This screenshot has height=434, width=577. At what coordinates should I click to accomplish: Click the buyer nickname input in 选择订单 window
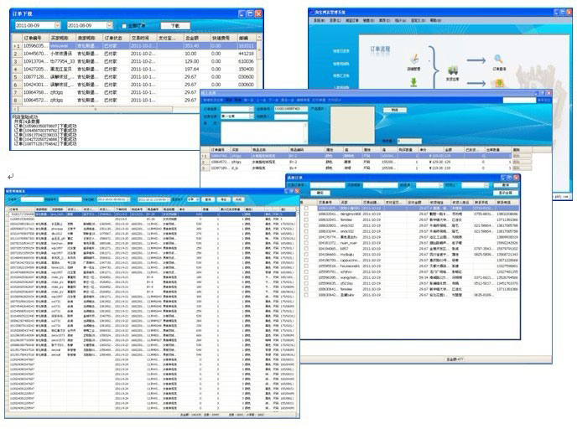(381, 185)
